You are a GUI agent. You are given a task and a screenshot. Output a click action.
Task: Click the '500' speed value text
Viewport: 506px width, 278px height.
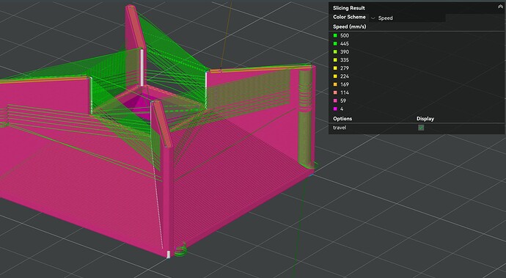pyautogui.click(x=345, y=35)
